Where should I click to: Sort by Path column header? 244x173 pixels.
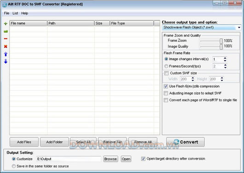[x=70, y=23]
